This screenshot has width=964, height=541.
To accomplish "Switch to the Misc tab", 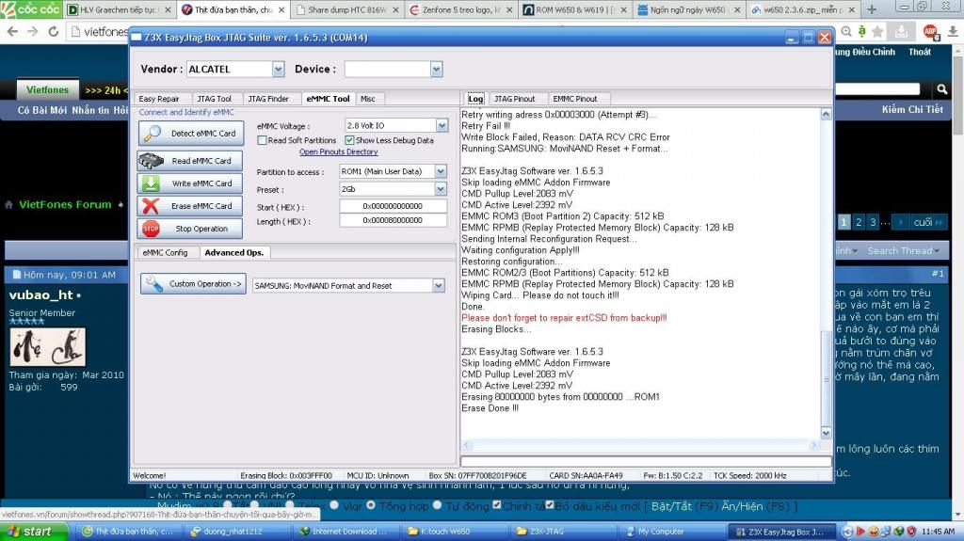I will pos(368,99).
